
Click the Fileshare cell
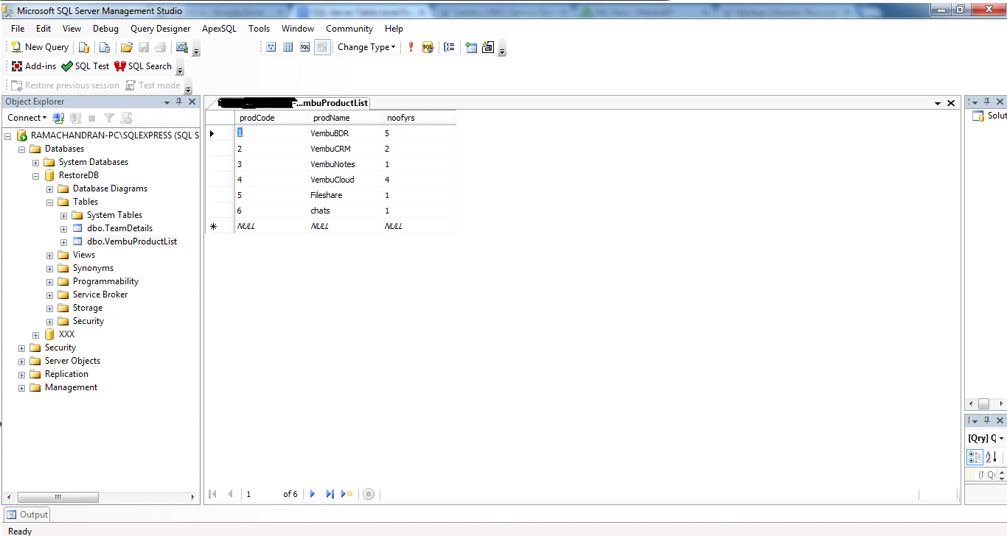(345, 195)
